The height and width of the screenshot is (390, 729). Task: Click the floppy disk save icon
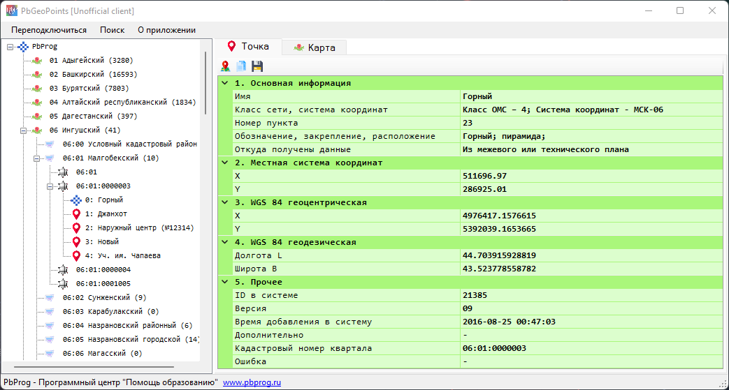[257, 66]
